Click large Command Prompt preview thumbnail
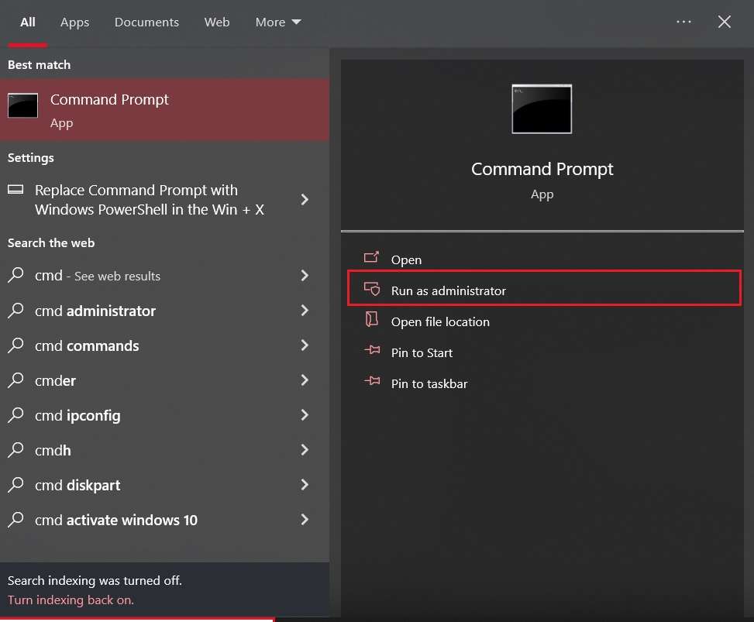Screen dimensions: 754x622 tap(542, 109)
